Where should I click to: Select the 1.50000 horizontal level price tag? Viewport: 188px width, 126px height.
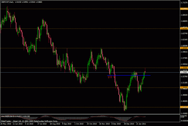click(184, 88)
